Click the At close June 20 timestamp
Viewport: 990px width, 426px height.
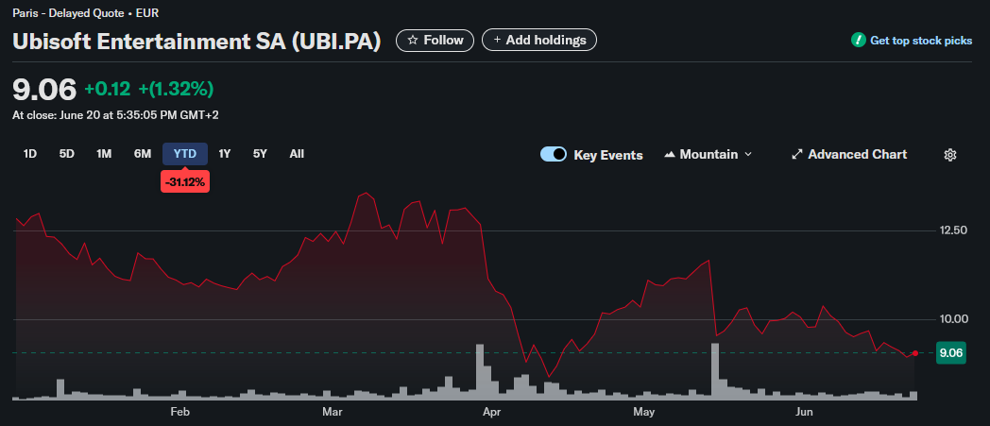[115, 115]
